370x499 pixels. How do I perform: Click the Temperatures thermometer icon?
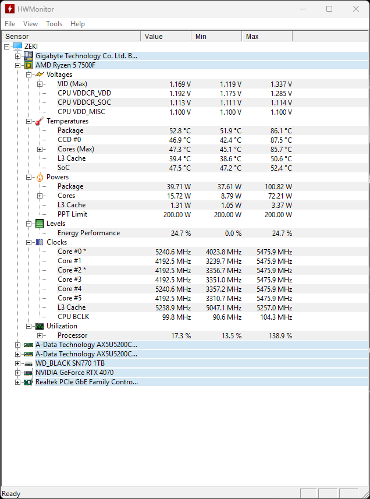point(40,121)
